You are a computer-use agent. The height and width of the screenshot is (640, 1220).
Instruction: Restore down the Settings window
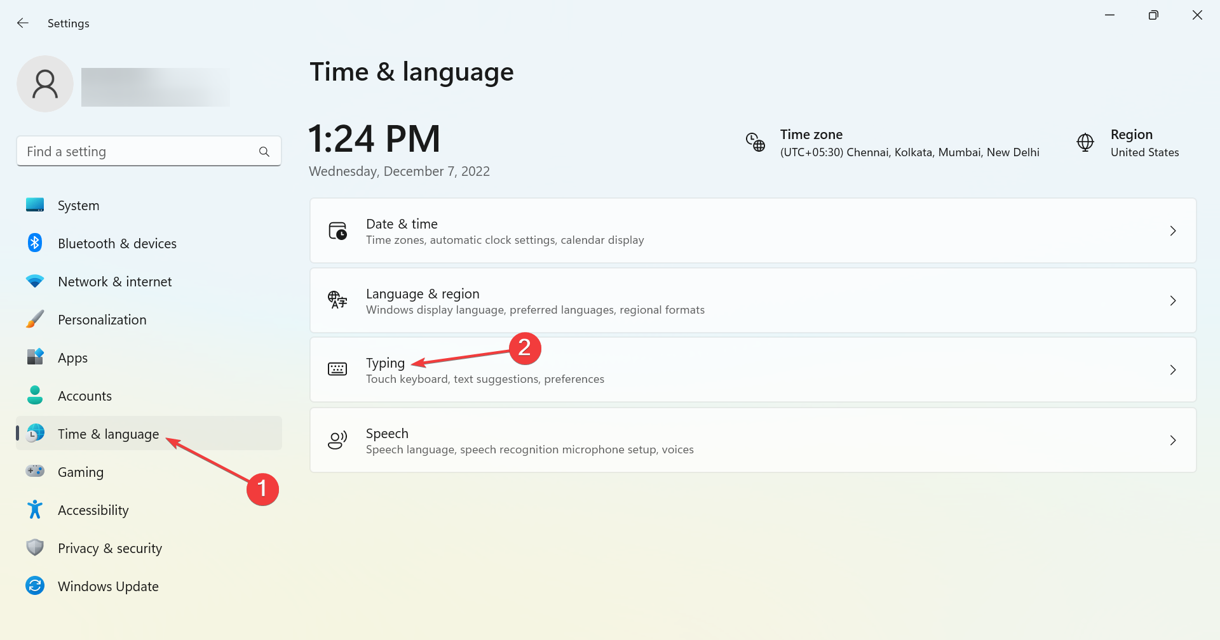1153,15
